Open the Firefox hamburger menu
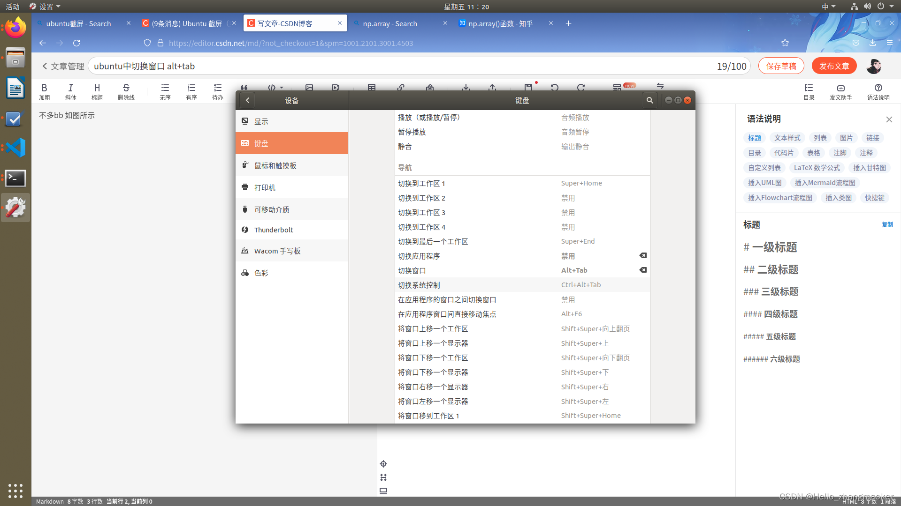 (x=889, y=43)
